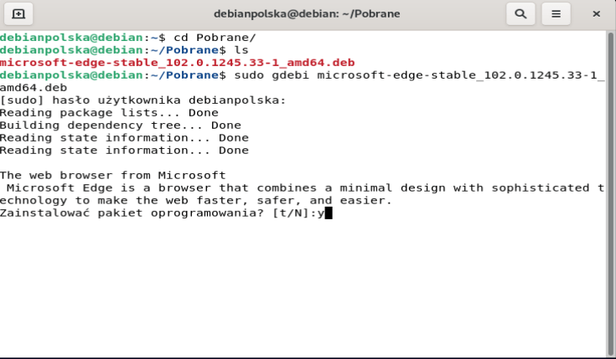Click first 'Reading state information... Done' line
This screenshot has height=359, width=616.
click(124, 138)
